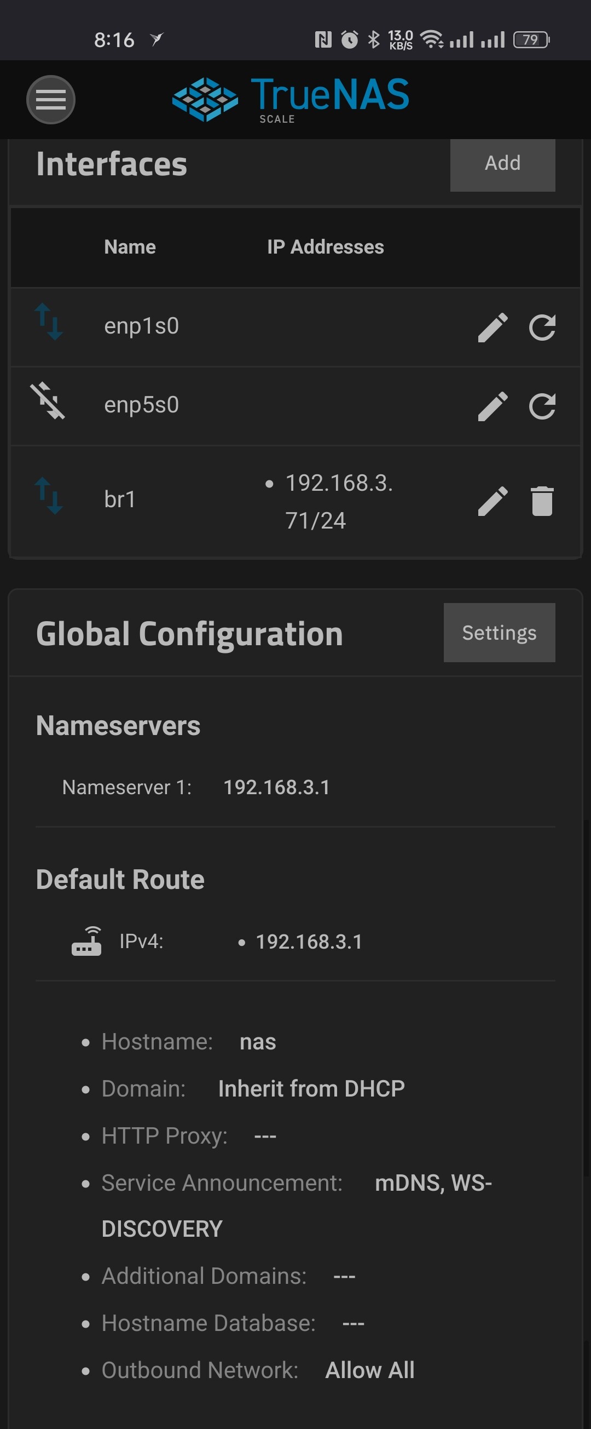
Task: Open Global Configuration Settings
Action: pos(499,633)
